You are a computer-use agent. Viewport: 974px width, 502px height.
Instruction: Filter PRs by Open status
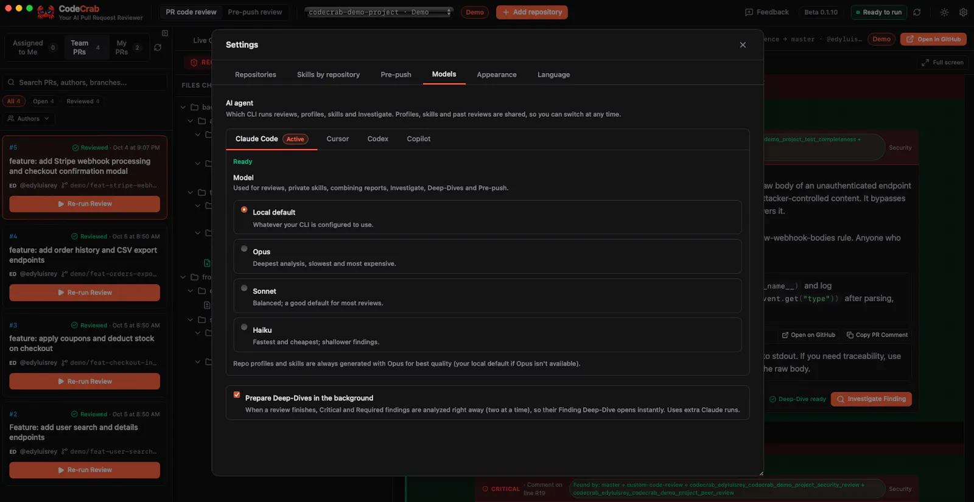coord(43,102)
